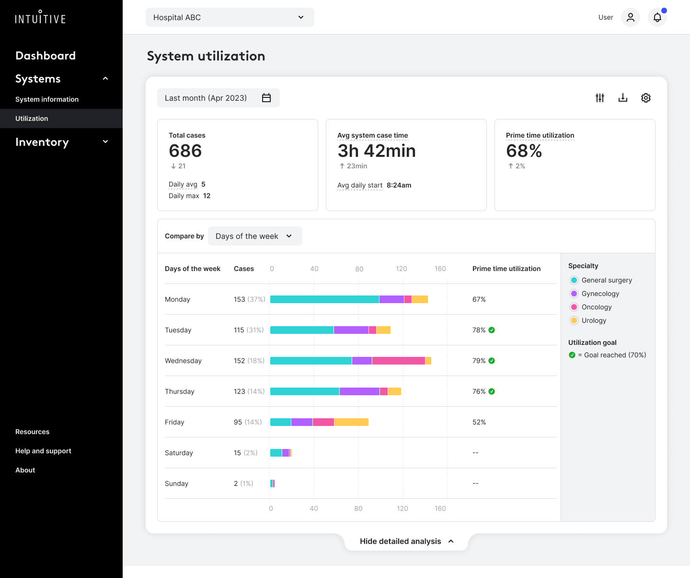Click Tuesday's green goal-reached checkmark
This screenshot has width=690, height=578.
[x=492, y=330]
